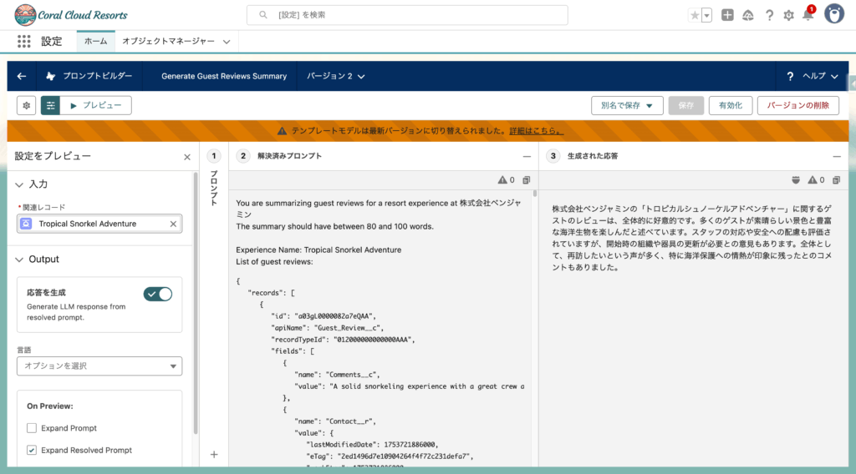This screenshot has width=856, height=474.
Task: Switch to the オブジェクトマネージャー tab
Action: [x=168, y=41]
